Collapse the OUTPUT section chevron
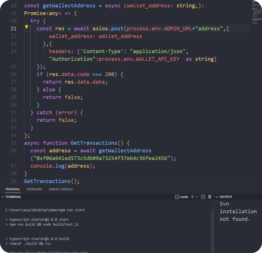The image size is (262, 253). point(217,197)
